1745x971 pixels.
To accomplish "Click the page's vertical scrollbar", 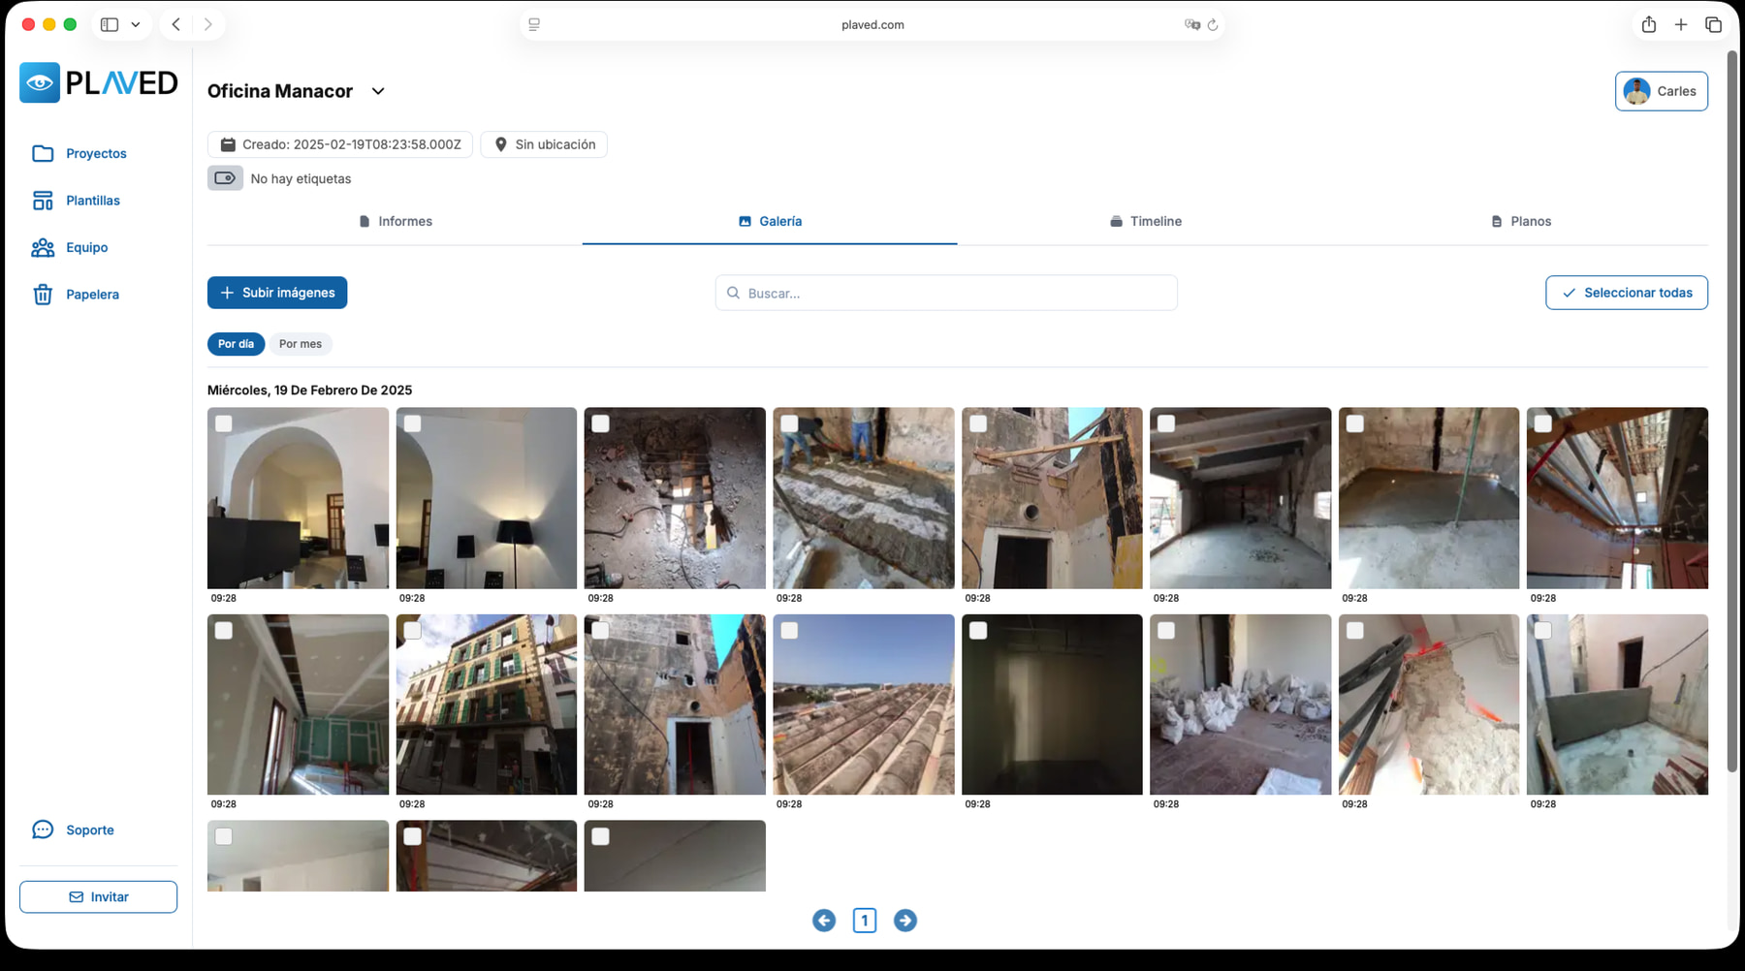I will (x=1732, y=412).
